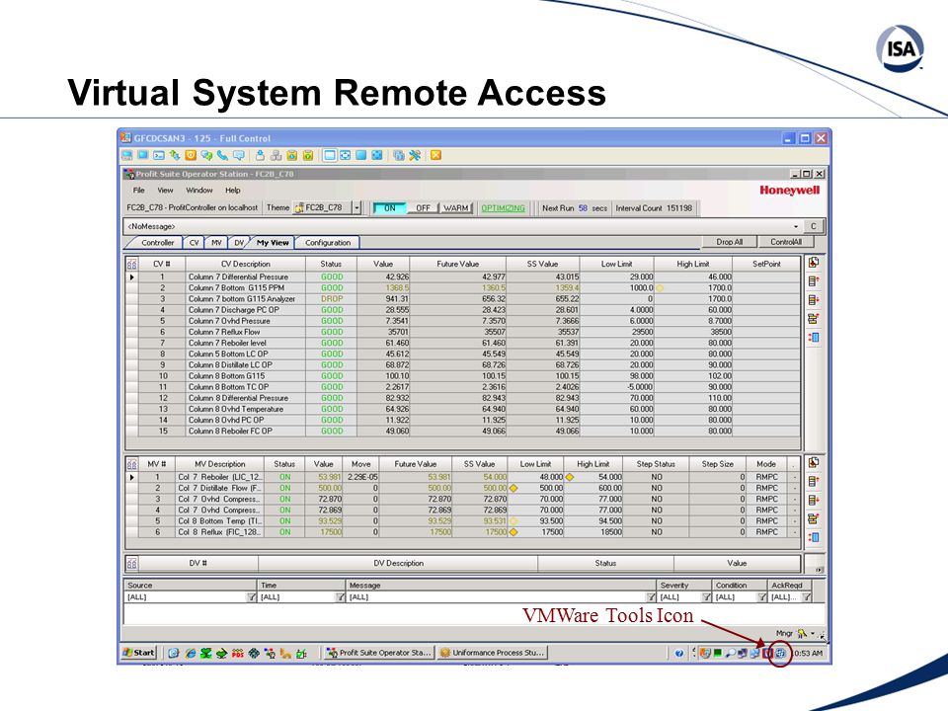This screenshot has width=948, height=711.
Task: Open the Message filter dropdown
Action: 651,596
